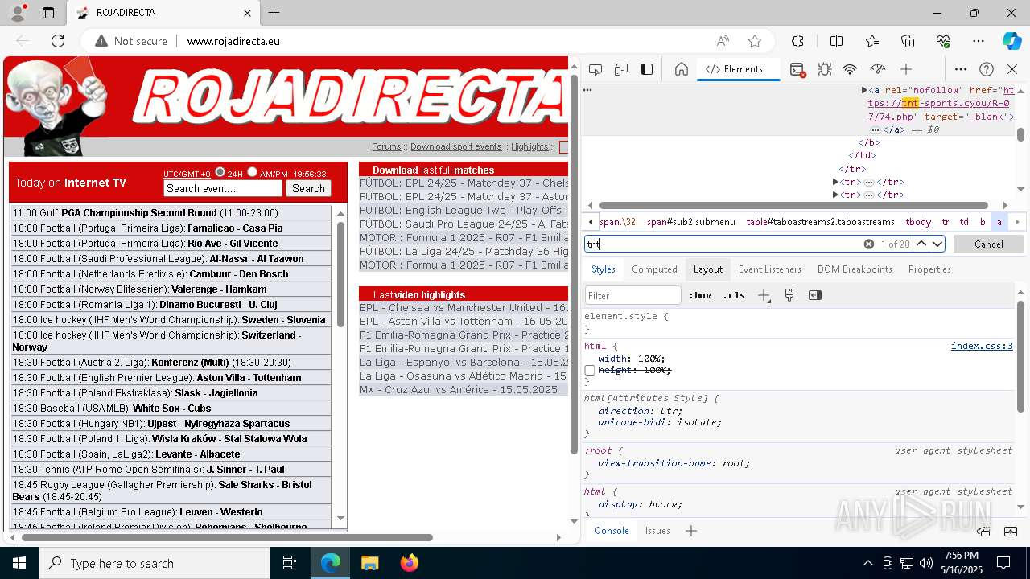Screen dimensions: 1030x579
Task: Open the Performance gauge icon tool
Action: pos(878,69)
